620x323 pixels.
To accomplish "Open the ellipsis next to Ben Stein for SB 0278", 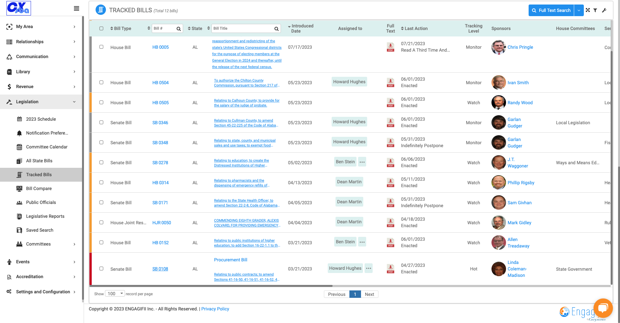I will tap(362, 162).
